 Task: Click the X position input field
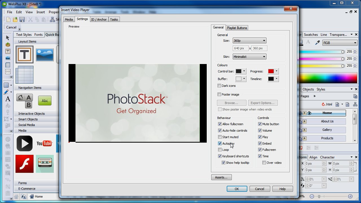313,164
